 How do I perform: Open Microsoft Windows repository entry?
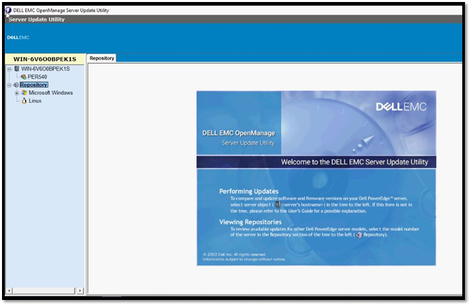(51, 93)
